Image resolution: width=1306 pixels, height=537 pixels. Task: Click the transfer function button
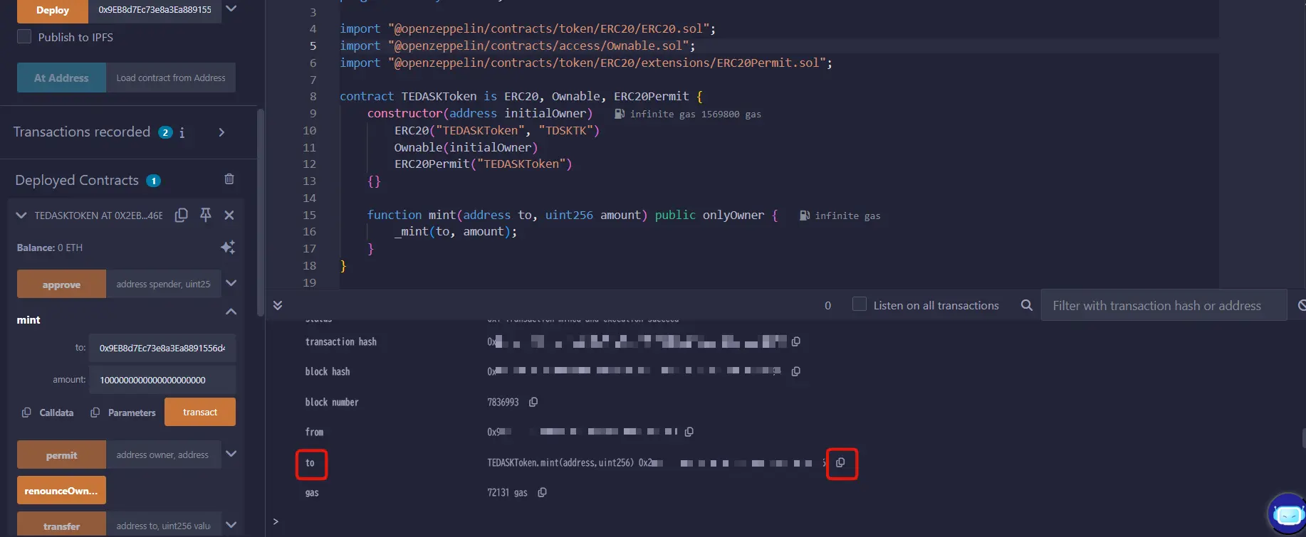pos(61,525)
